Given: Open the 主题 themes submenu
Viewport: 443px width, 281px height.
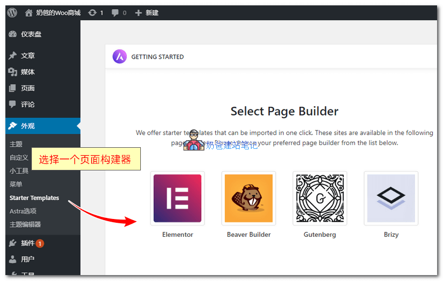Looking at the screenshot, I should click(16, 144).
